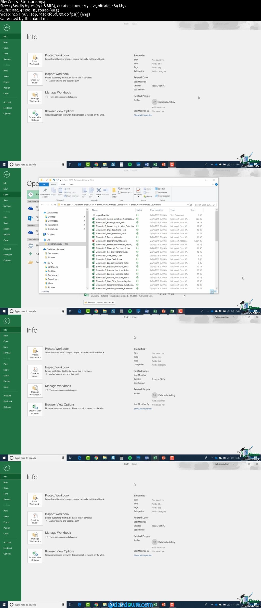261x608 pixels.
Task: Open Chrome on the taskbar of the 00:00:55 frame
Action: pos(96,164)
